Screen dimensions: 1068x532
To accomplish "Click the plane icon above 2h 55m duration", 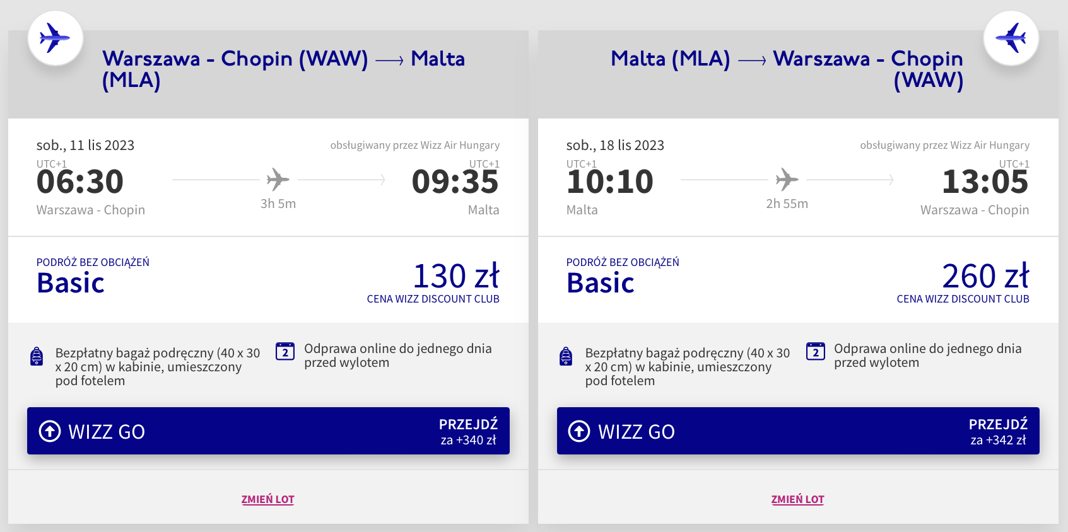I will pos(787,180).
